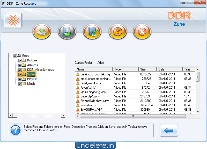Select the Playlist folder in tree
This screenshot has height=149, width=207.
(x=32, y=79)
